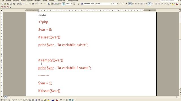The height and width of the screenshot is (101, 181).
Task: Justify the paragraph text
Action: pos(139,4)
